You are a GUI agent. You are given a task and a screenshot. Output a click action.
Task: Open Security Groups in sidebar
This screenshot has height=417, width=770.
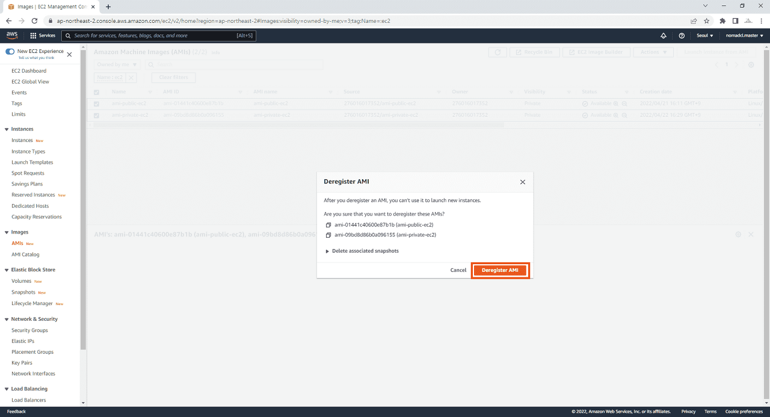pos(29,330)
